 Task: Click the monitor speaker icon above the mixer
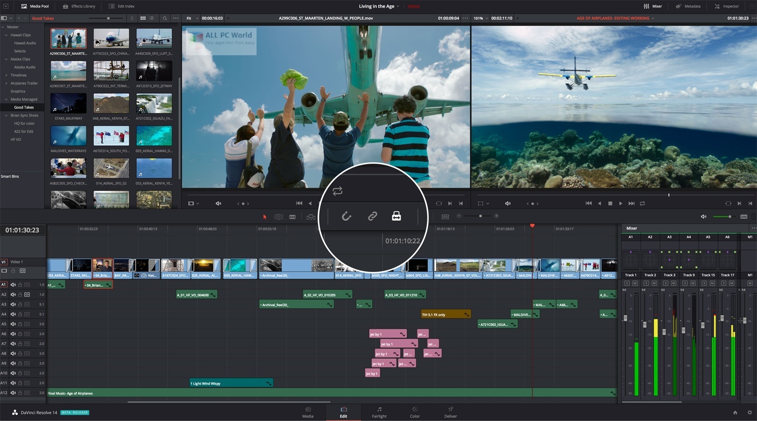(704, 216)
